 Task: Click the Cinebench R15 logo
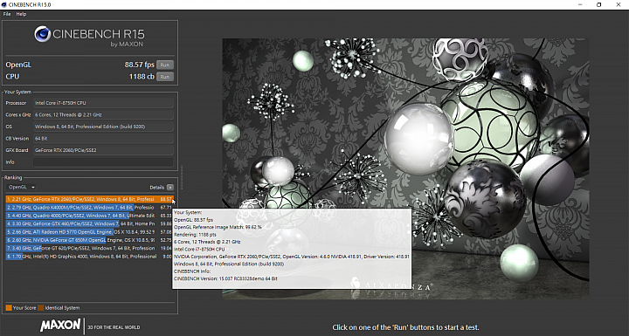[x=89, y=36]
